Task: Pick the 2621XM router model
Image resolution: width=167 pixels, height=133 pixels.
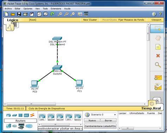Action: point(60,117)
